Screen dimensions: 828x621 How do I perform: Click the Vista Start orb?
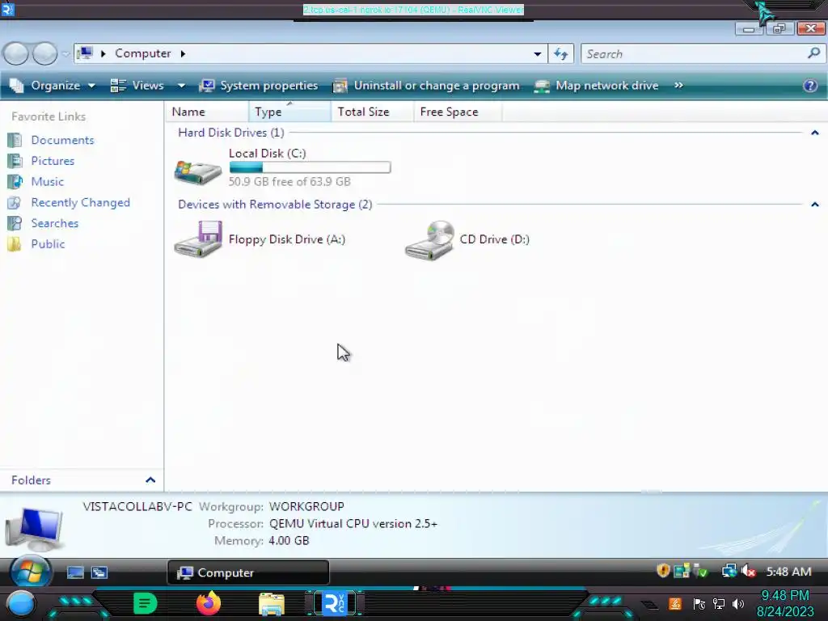[x=30, y=572]
